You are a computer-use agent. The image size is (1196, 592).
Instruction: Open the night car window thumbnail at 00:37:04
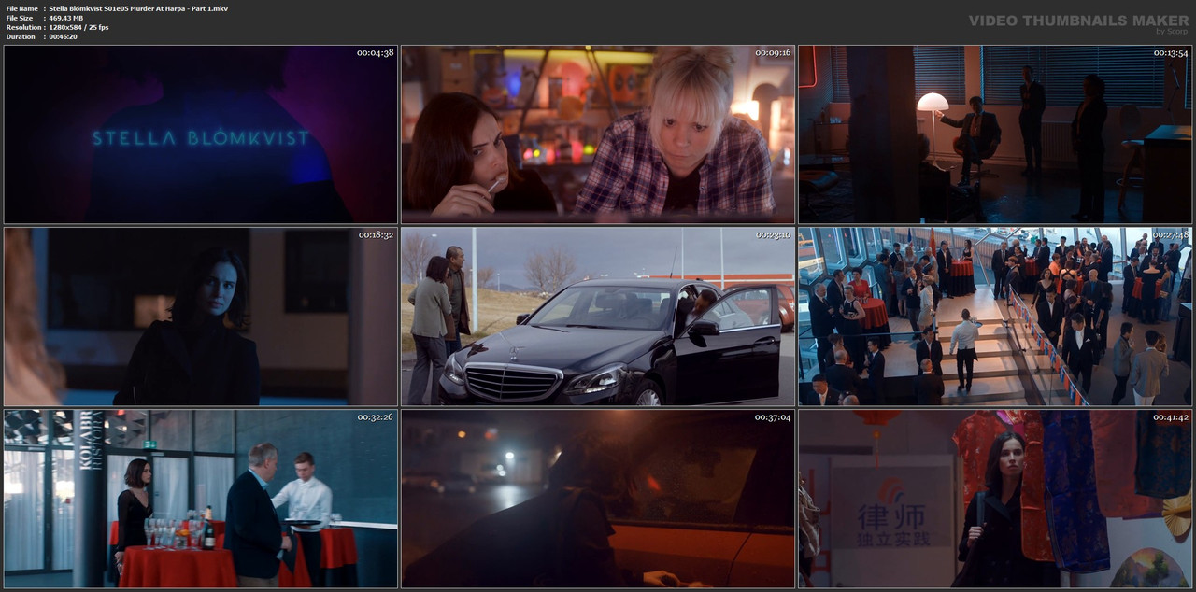pyautogui.click(x=598, y=499)
